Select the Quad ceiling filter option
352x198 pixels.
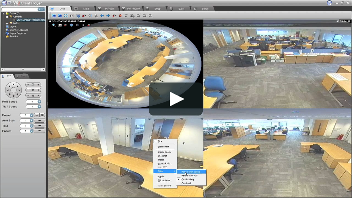(188, 180)
